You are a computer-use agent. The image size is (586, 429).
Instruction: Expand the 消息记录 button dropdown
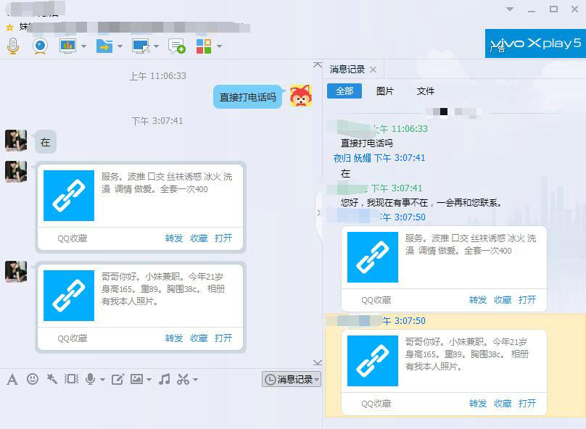(x=316, y=379)
